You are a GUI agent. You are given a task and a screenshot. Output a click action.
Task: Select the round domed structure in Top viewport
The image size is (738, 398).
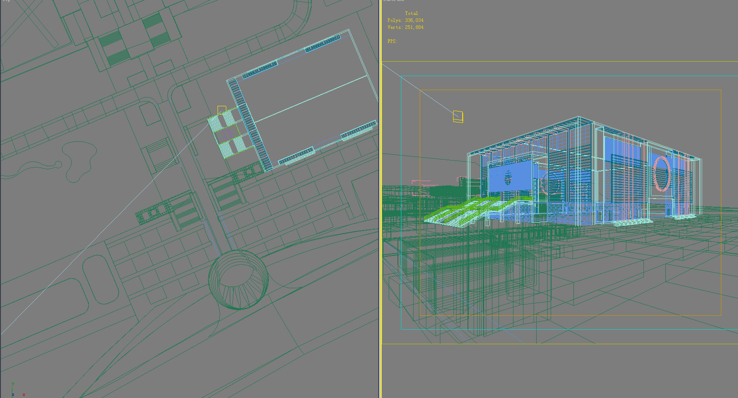238,280
